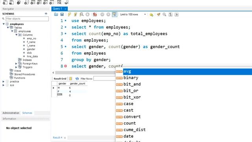Viewport: 252px width, 142px height.
Task: Execute the whole script with the lightning icon
Action: coord(69,15)
